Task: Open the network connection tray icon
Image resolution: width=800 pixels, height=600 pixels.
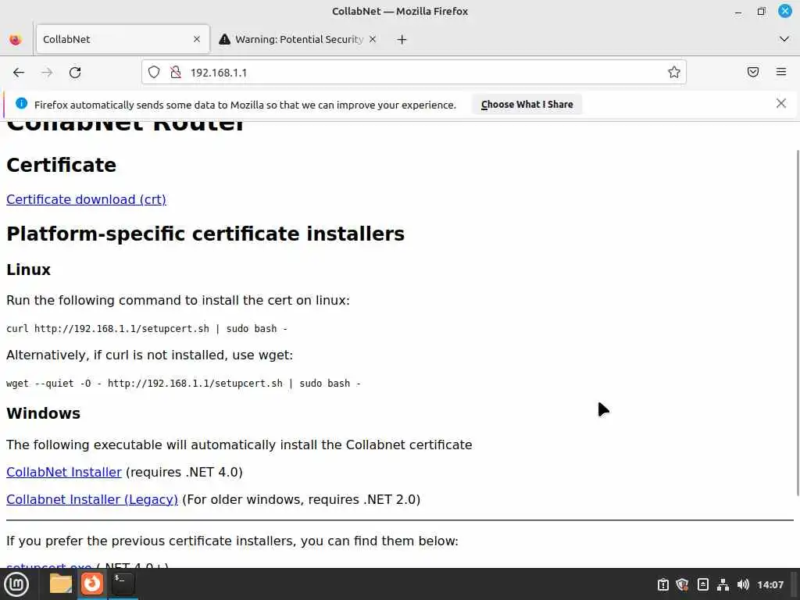Action: pyautogui.click(x=723, y=584)
